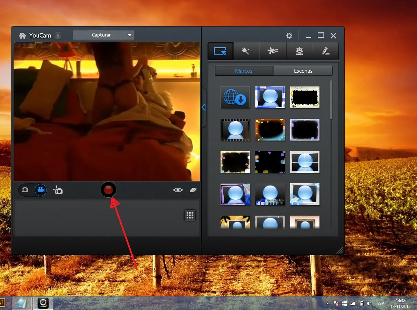The height and width of the screenshot is (310, 417).
Task: Open the avatar gadget effects tab
Action: pyautogui.click(x=299, y=51)
